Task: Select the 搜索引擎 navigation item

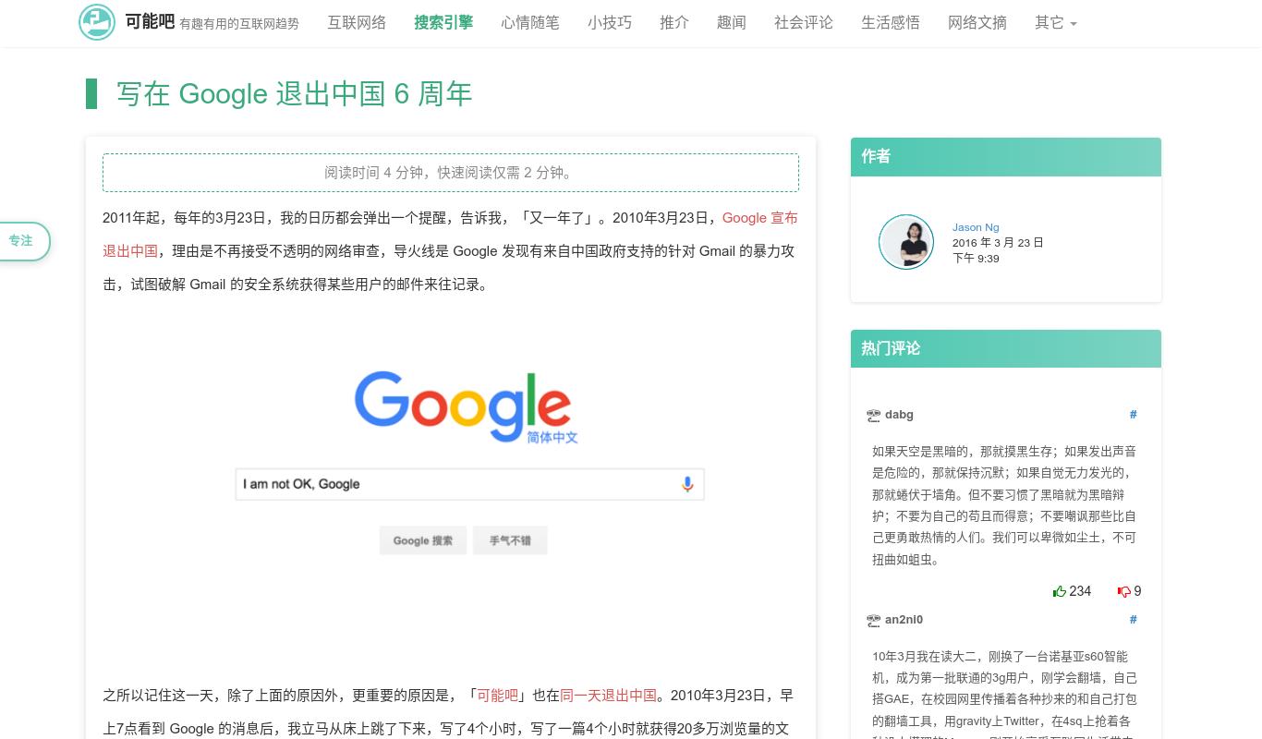Action: click(x=443, y=23)
